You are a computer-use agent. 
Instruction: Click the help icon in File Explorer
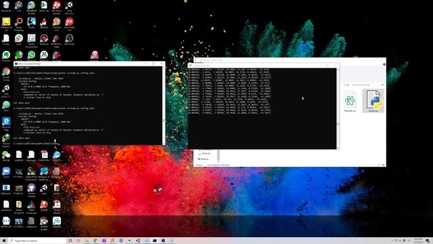[384, 64]
